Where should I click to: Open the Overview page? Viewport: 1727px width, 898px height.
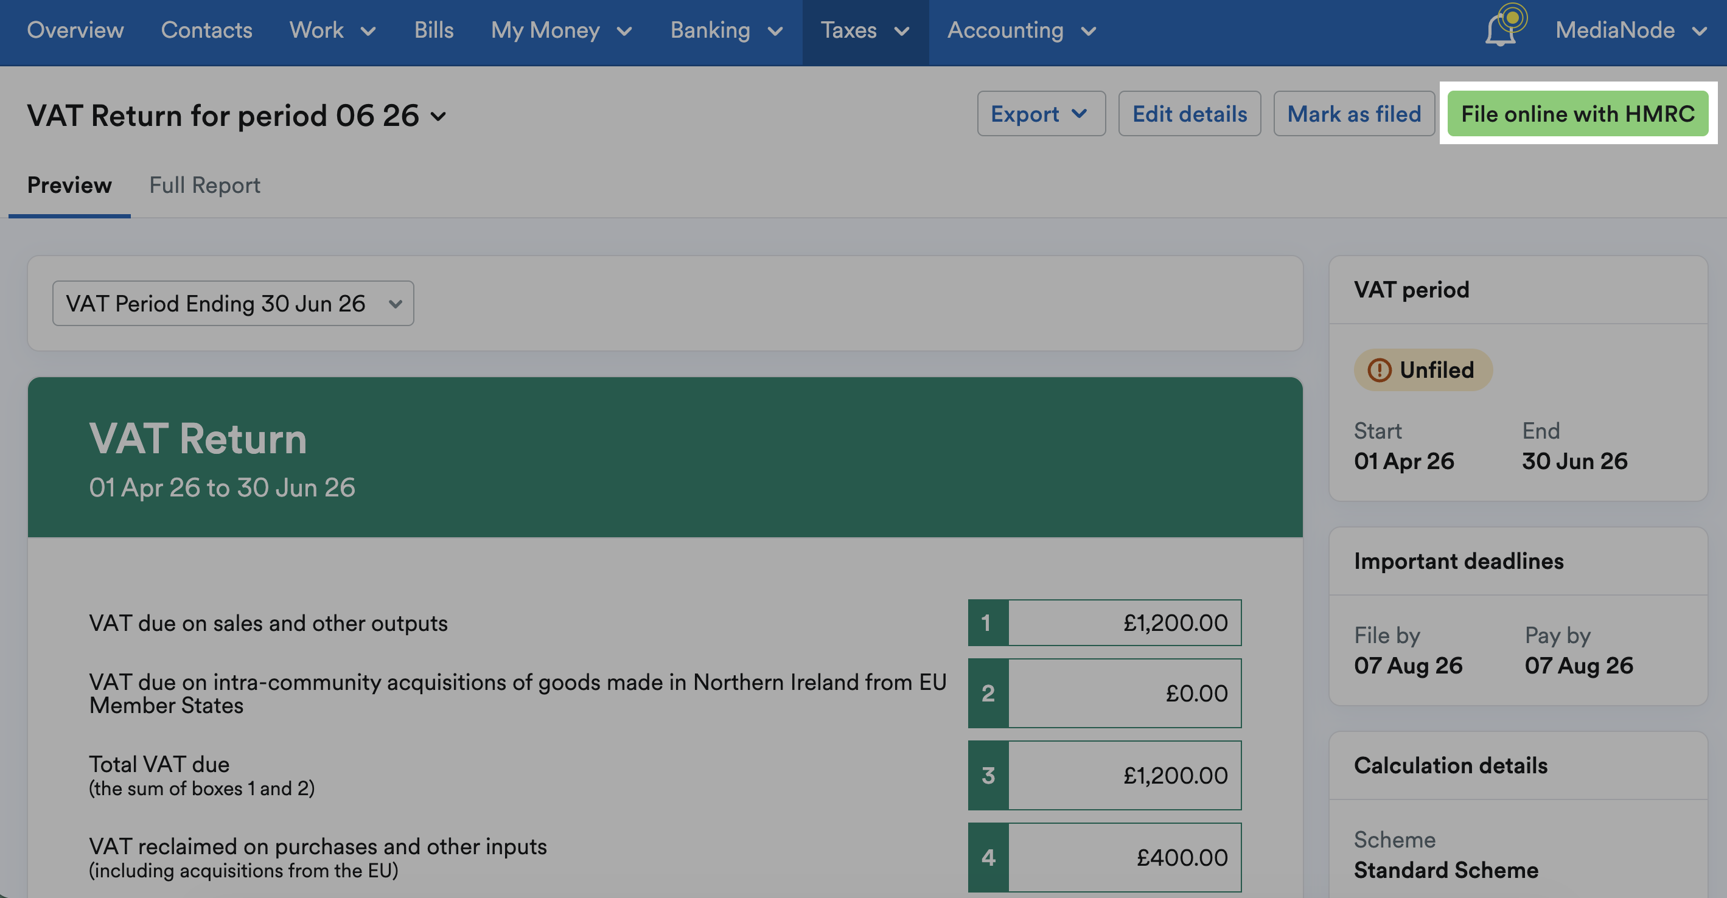75,30
